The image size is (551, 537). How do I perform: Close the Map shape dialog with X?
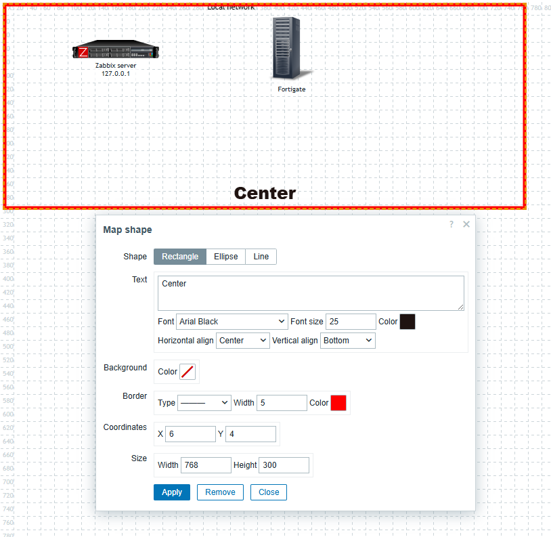(466, 224)
